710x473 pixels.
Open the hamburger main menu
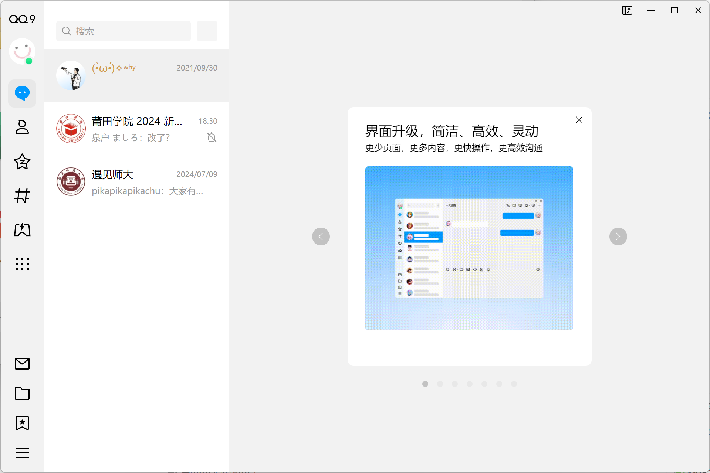pyautogui.click(x=22, y=453)
